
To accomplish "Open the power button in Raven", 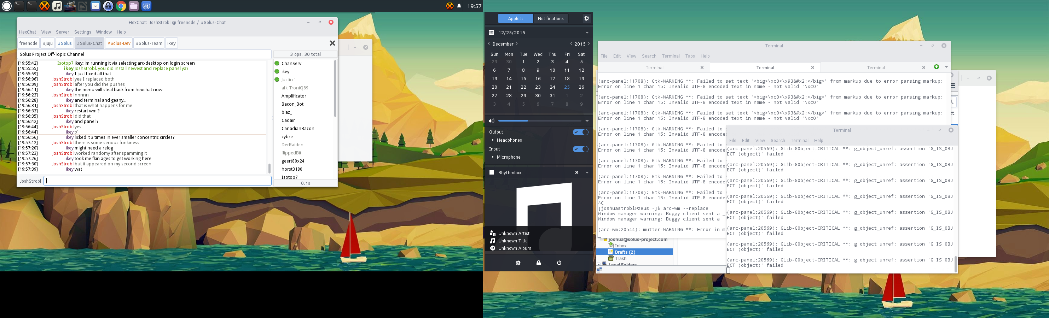I will 559,263.
